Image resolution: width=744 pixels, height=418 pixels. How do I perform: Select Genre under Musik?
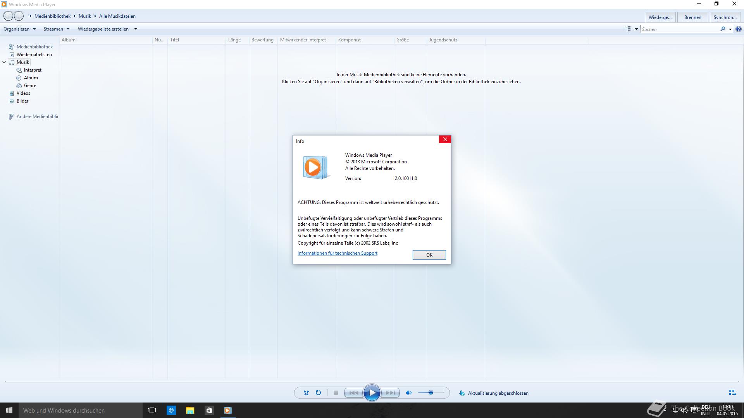(x=30, y=86)
